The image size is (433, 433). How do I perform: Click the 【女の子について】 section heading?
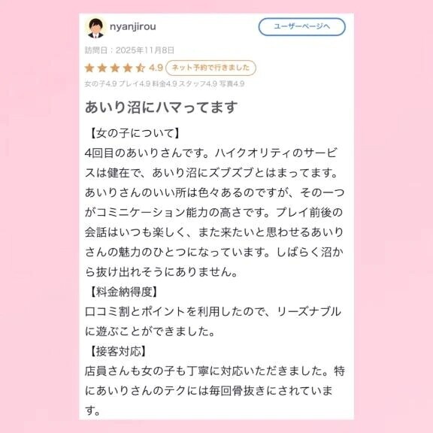[135, 133]
